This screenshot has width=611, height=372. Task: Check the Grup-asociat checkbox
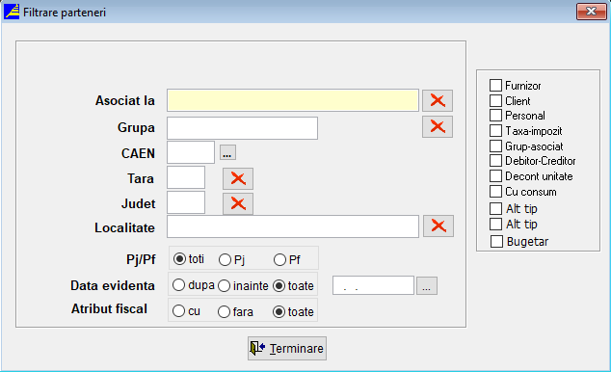click(495, 146)
